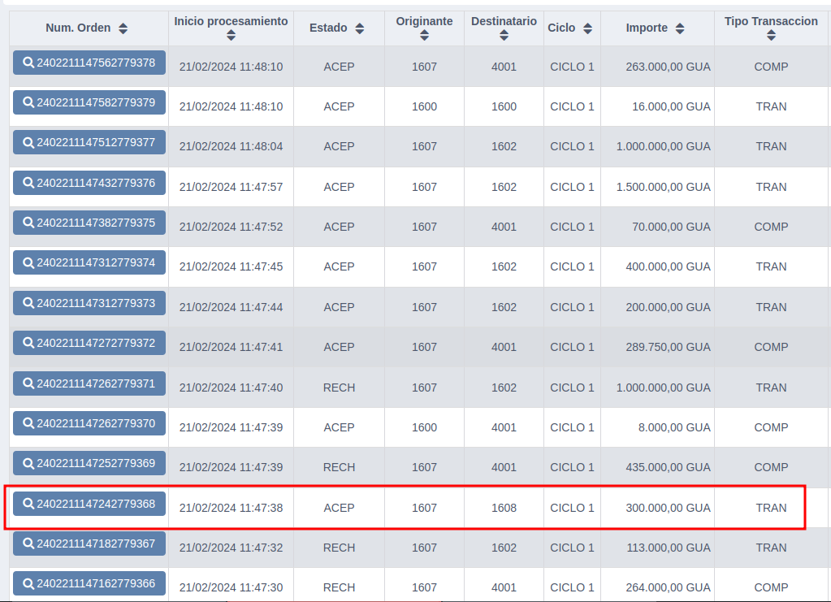This screenshot has width=831, height=602.
Task: Click RECH status in 435.000,00 GUA row
Action: pos(340,467)
